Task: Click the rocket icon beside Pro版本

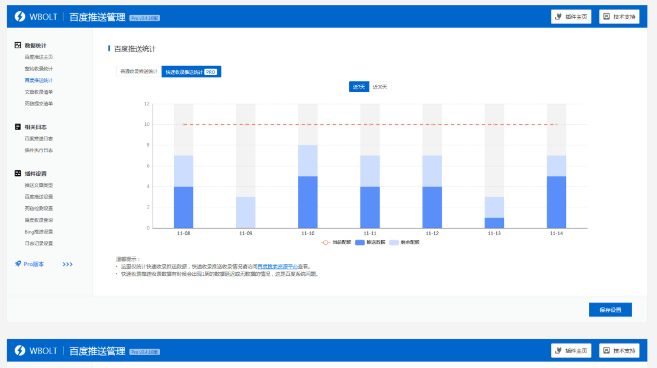Action: 18,264
